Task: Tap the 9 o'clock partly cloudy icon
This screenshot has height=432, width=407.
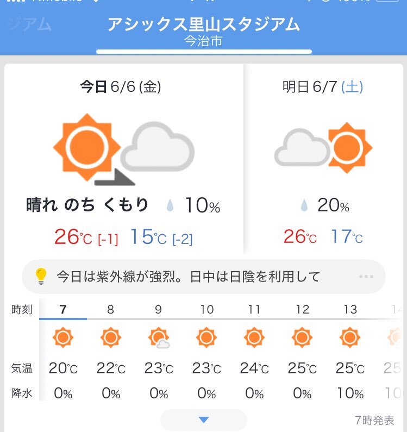Action: coord(159,337)
